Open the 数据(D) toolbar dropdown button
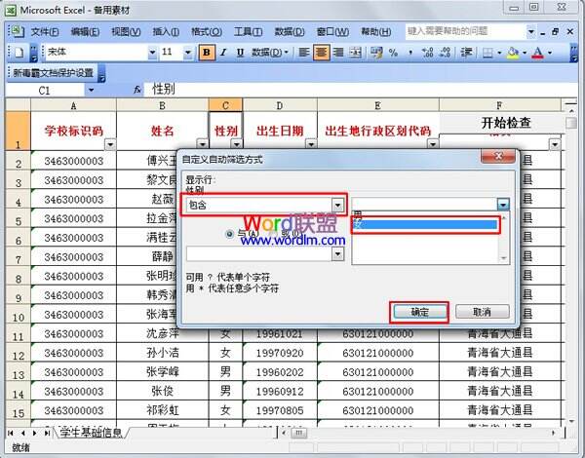Viewport: 585px width, 458px height. coord(269,53)
